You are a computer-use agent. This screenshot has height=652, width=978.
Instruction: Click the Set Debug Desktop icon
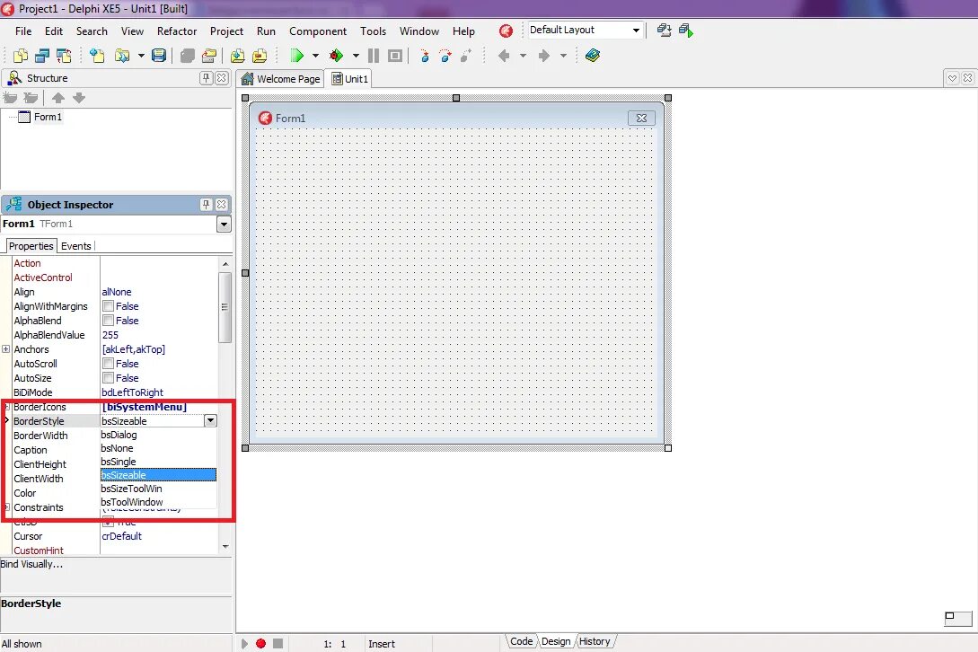(686, 30)
